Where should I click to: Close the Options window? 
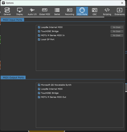[122, 3]
